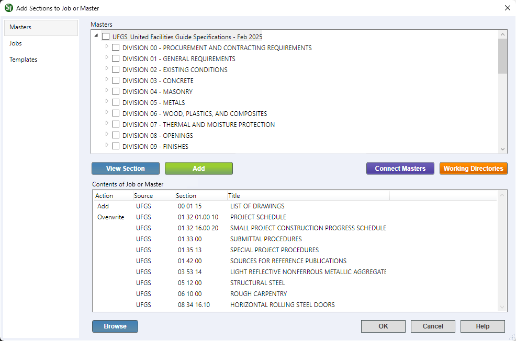Viewport: 516px width, 341px height.
Task: Close the Add Sections dialog window
Action: 507,8
